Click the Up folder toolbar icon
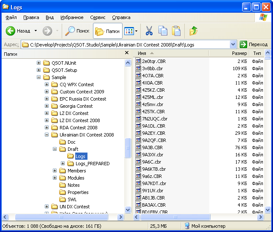The height and width of the screenshot is (232, 273). 194,31
